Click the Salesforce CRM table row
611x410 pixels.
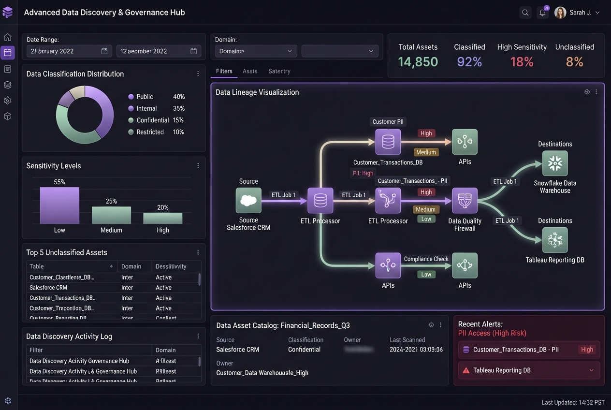pyautogui.click(x=112, y=288)
